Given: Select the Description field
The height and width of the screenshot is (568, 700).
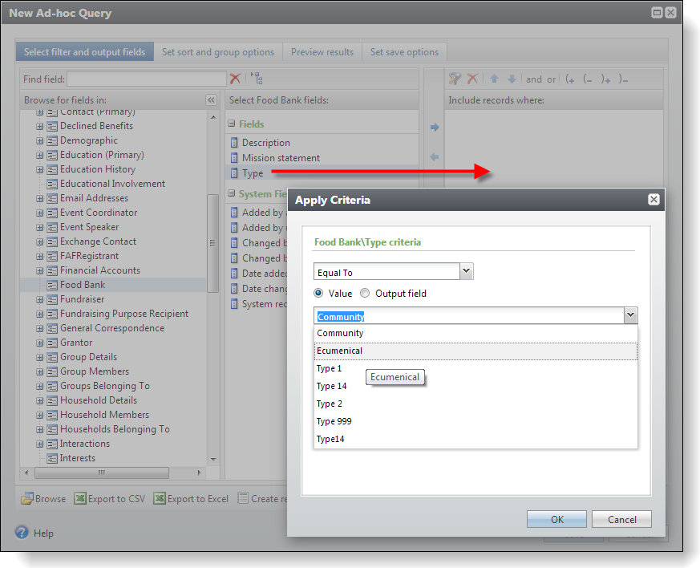Looking at the screenshot, I should [x=266, y=143].
